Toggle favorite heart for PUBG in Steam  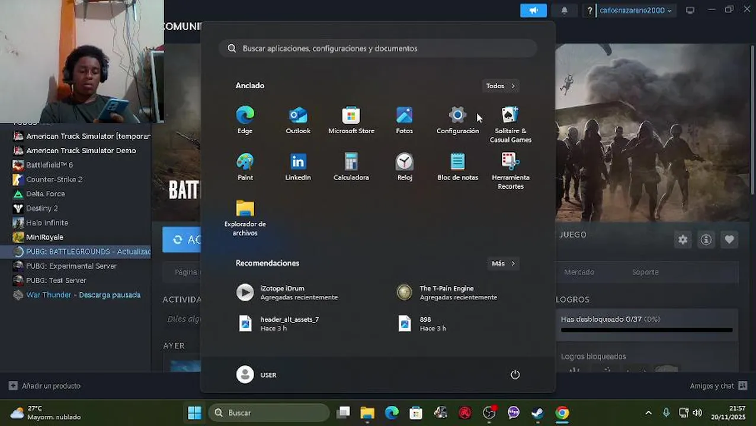pos(729,240)
